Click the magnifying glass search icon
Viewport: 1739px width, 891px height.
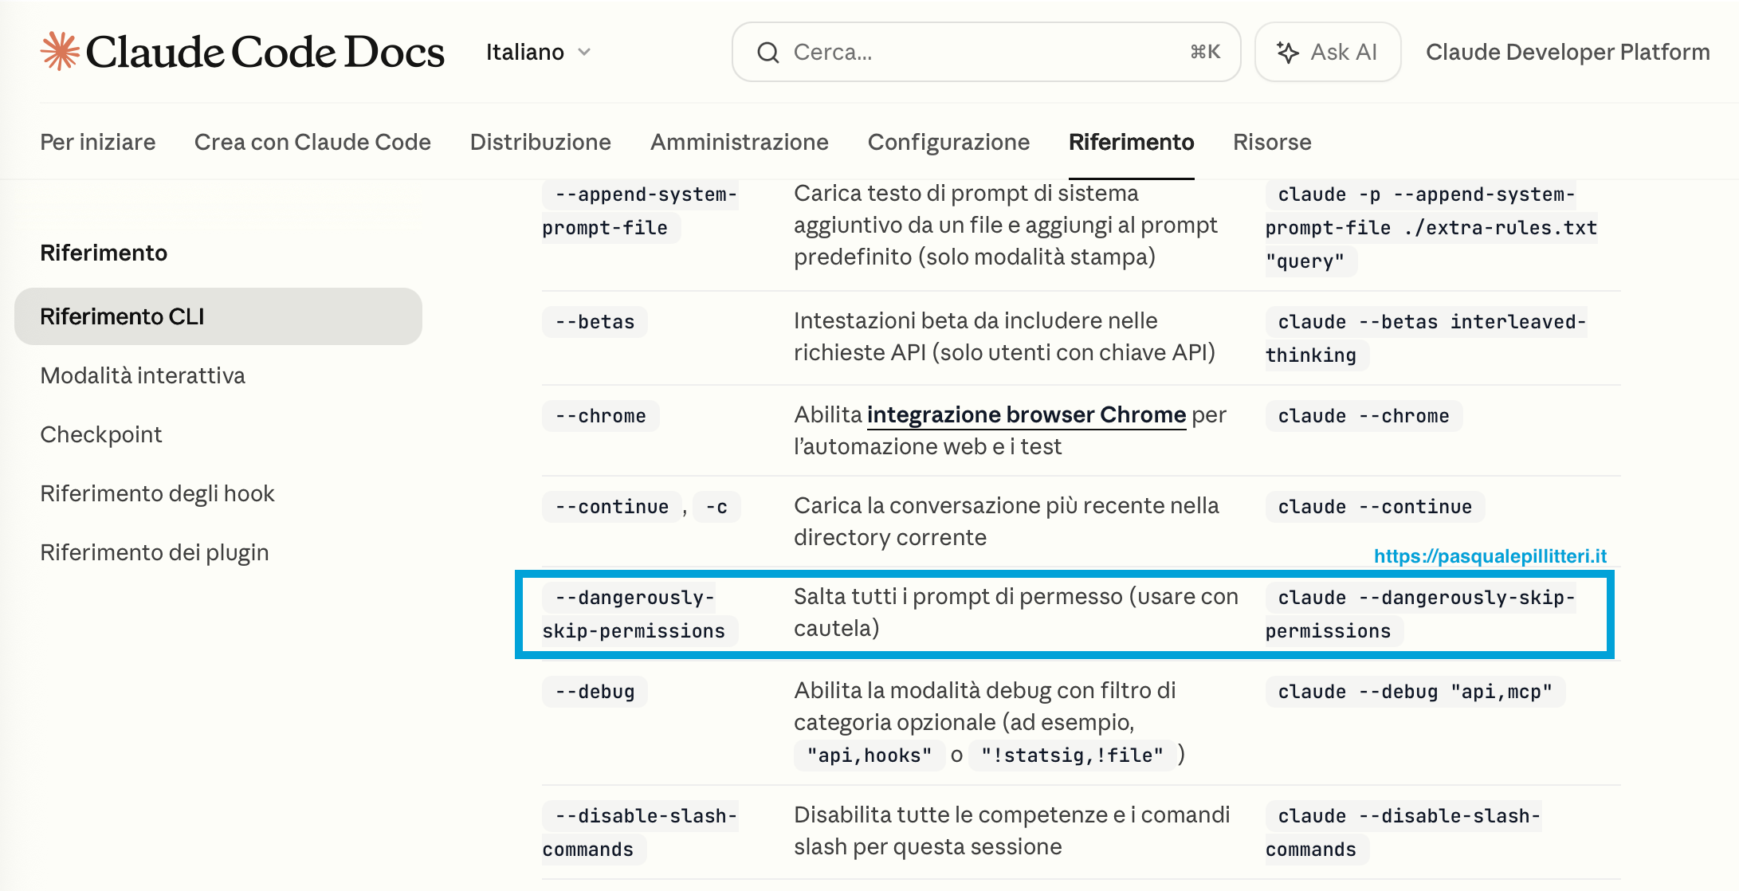[768, 53]
